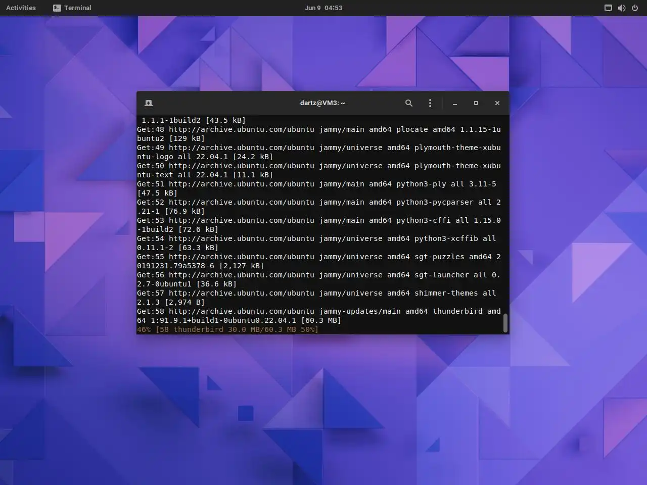
Task: Click the Get:48 plocate line
Action: coord(319,134)
